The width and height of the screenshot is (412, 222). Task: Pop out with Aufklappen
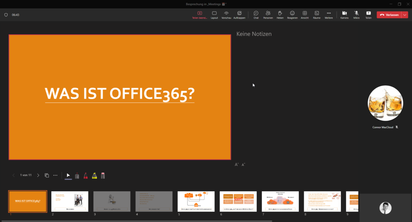click(239, 15)
